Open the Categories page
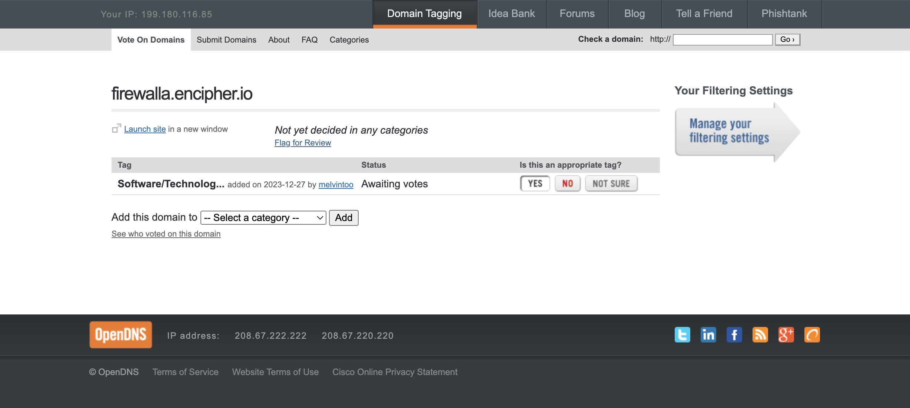The image size is (910, 408). 349,40
